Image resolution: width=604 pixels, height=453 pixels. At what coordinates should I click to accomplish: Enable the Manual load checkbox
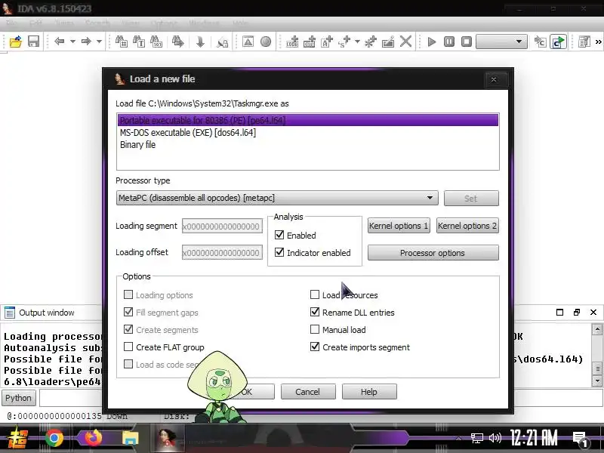click(315, 329)
